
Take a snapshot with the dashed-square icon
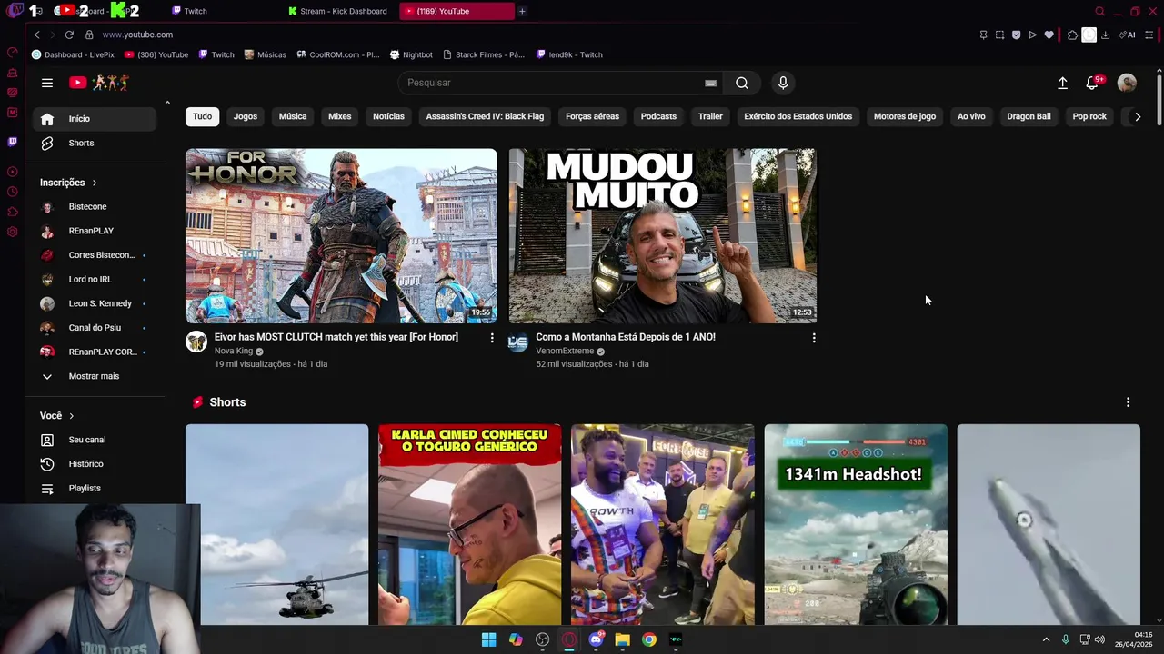click(x=999, y=35)
